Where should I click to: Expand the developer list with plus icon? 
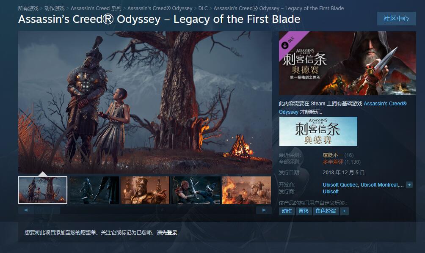point(409,185)
